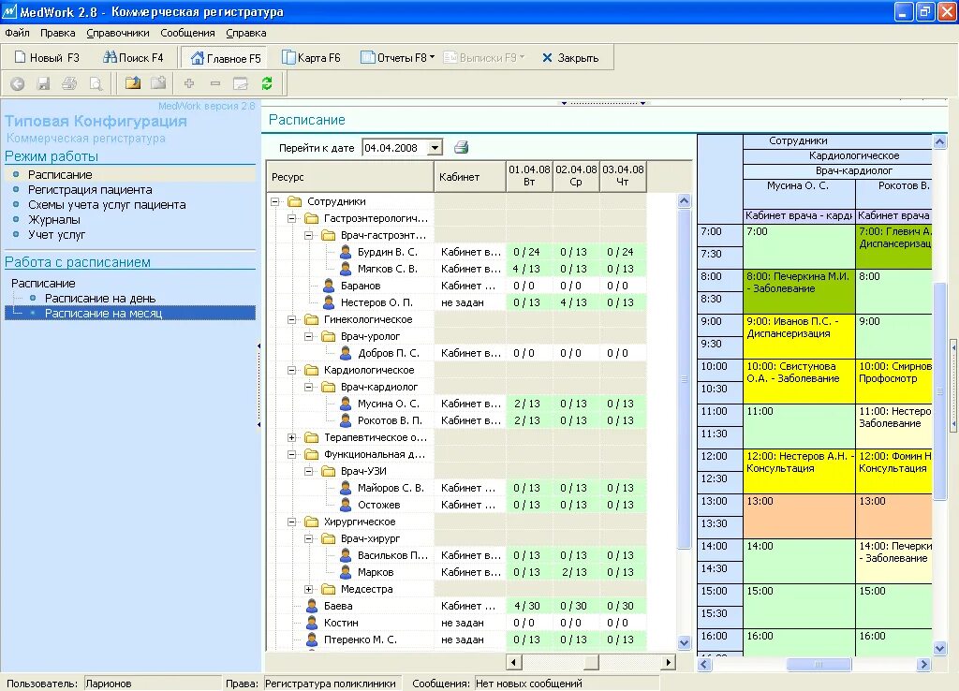
Task: Open Регистрация пациента in the sidebar
Action: point(90,189)
